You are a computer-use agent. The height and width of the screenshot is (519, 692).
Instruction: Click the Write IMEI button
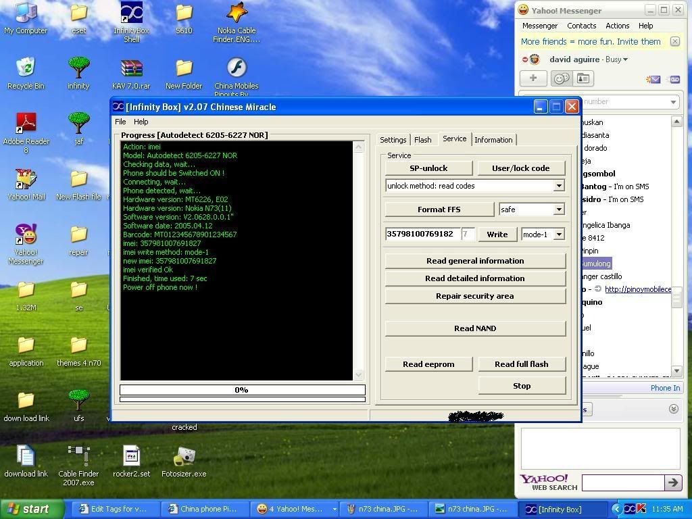click(497, 234)
